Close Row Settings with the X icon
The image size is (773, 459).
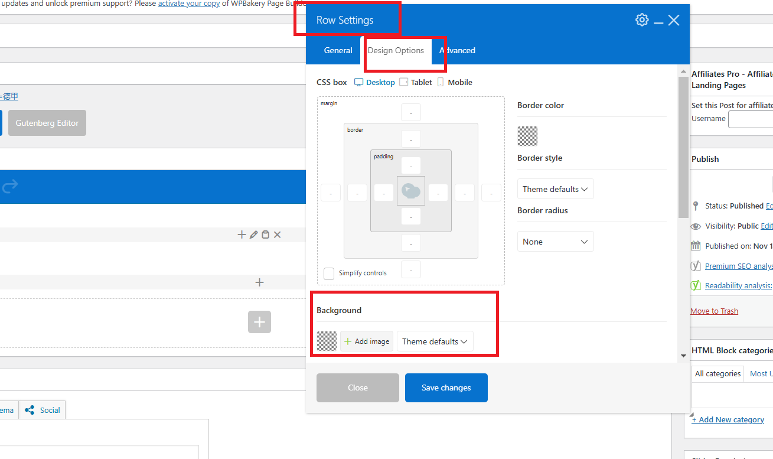674,20
